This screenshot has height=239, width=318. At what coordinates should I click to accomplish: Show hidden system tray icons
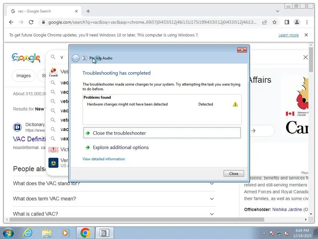[264, 233]
